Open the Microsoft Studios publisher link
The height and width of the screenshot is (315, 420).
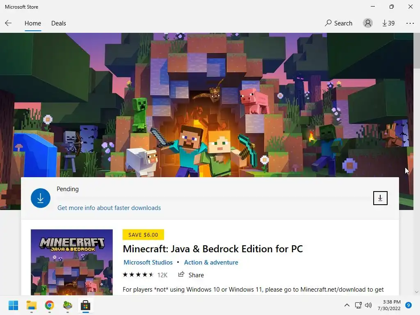click(148, 262)
